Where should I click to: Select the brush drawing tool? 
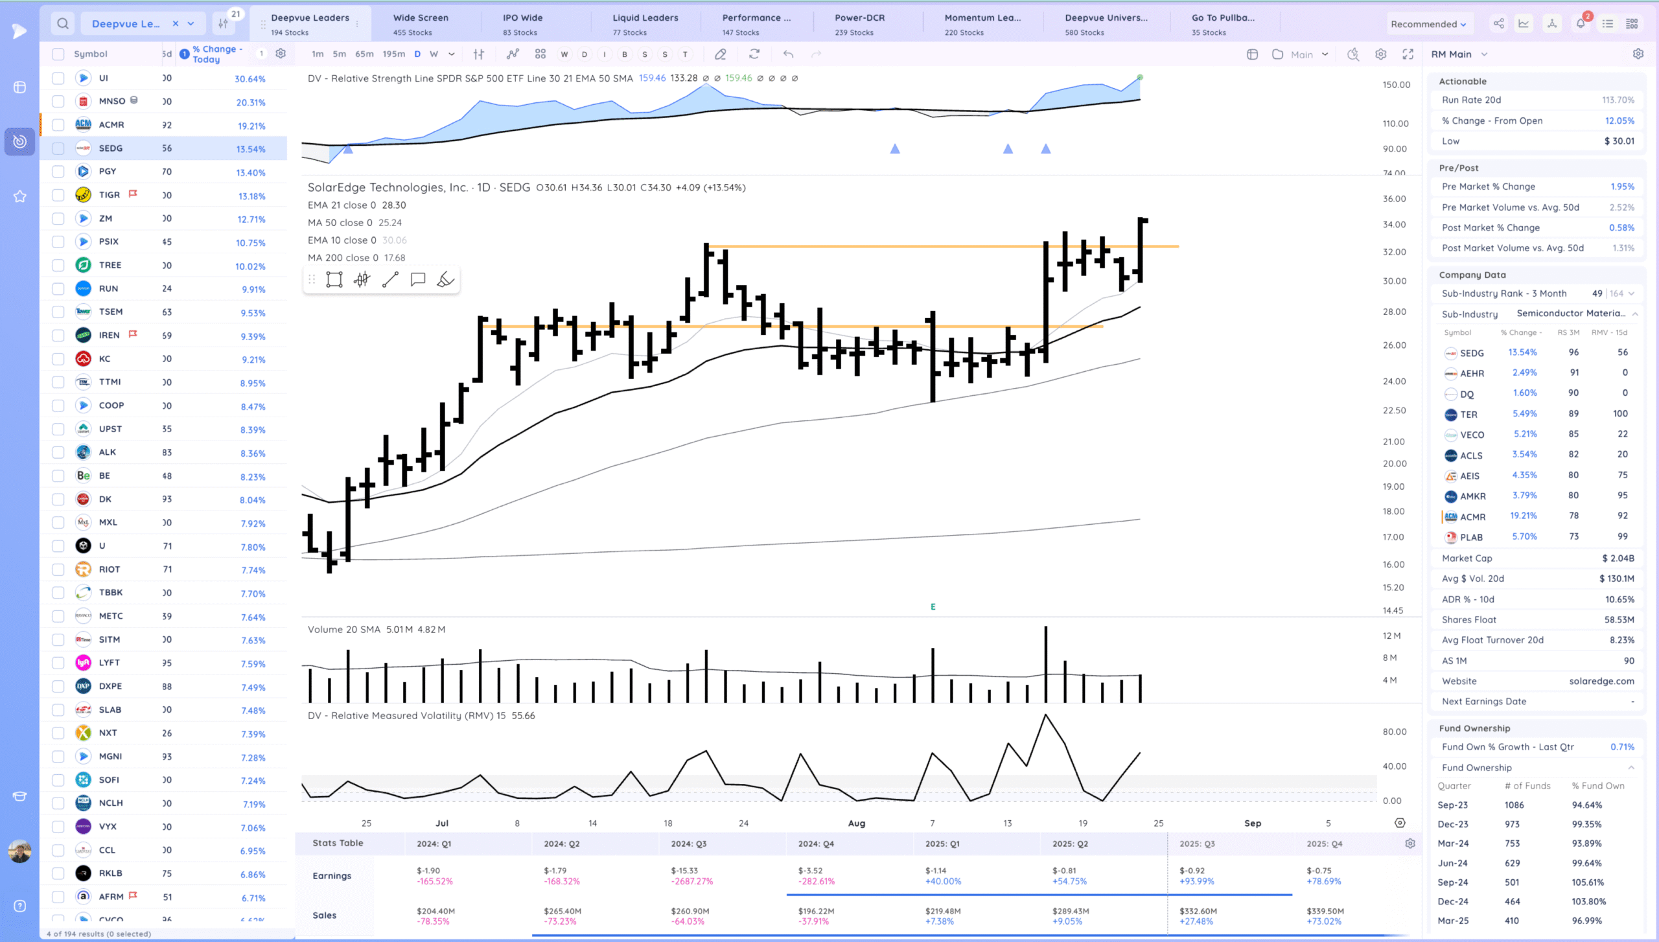click(x=446, y=280)
